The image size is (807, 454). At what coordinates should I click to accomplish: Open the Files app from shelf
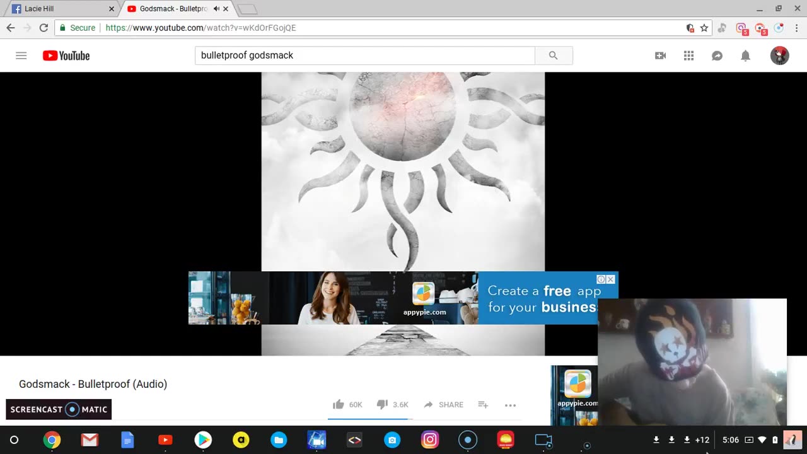pos(279,440)
